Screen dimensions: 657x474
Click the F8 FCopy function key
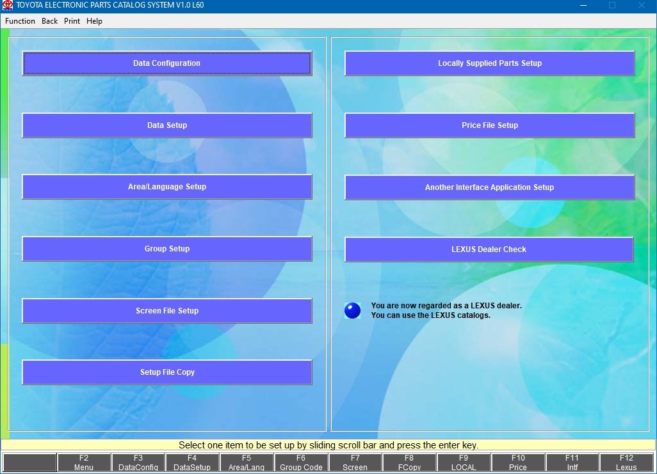coord(409,462)
